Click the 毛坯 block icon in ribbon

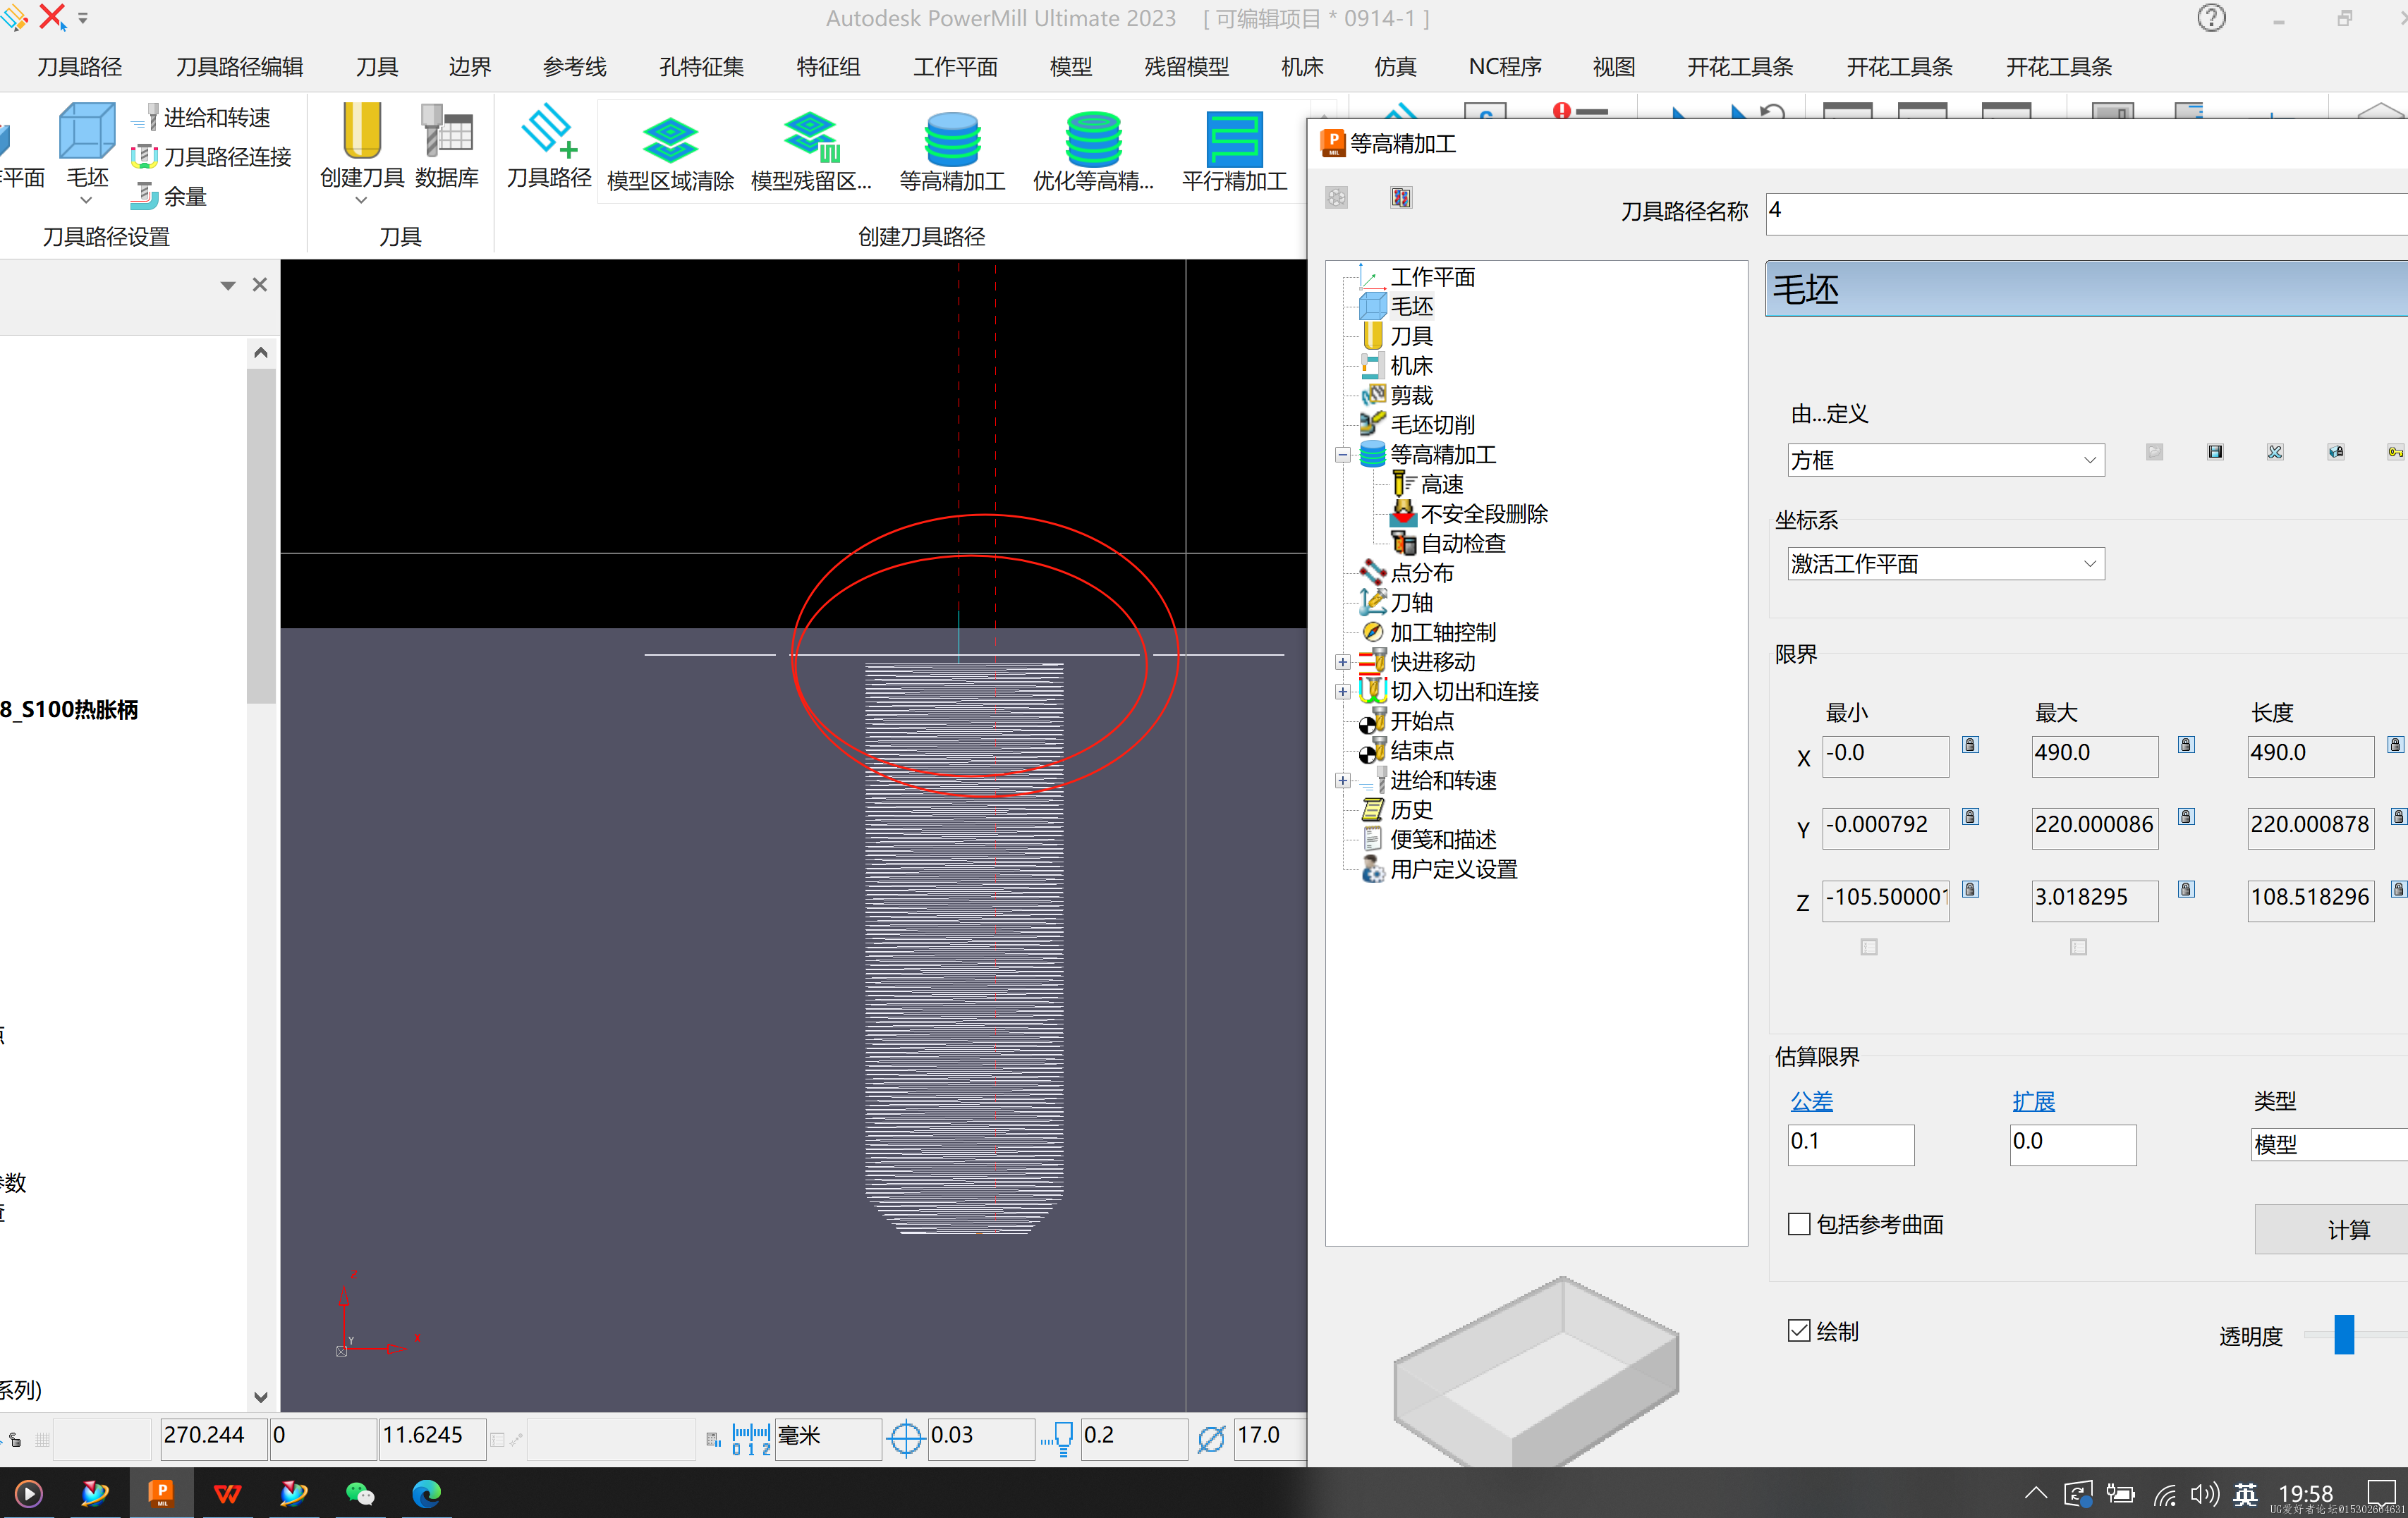[87, 132]
